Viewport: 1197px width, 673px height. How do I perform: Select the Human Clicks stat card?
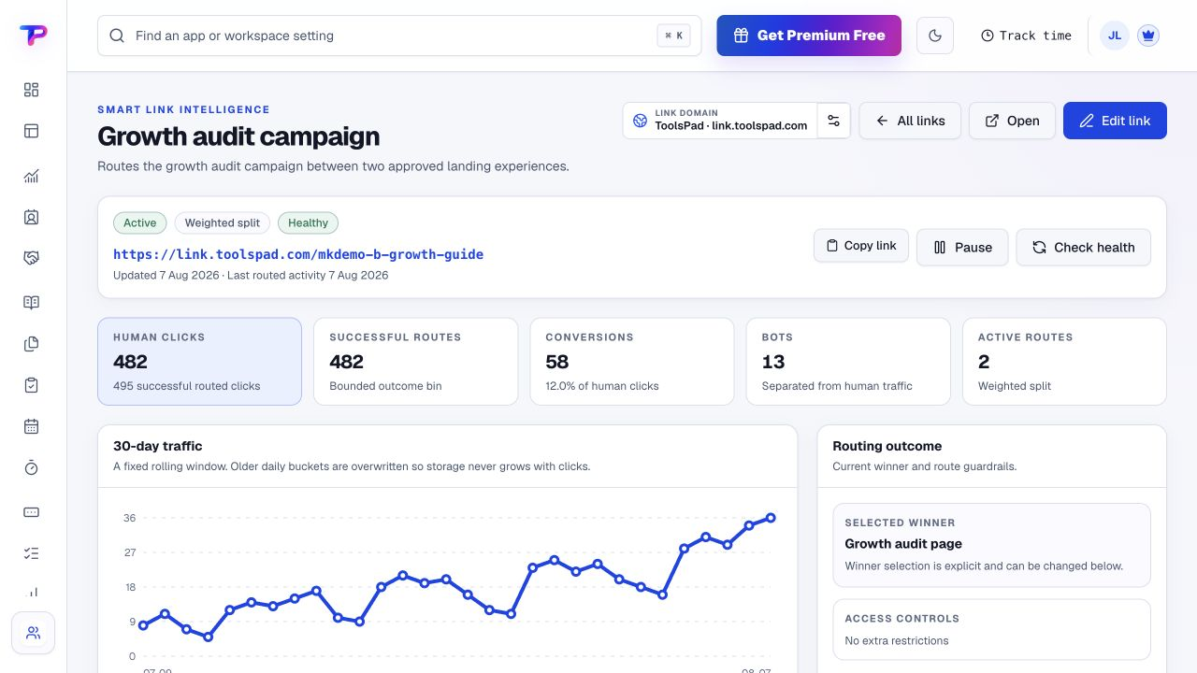(x=199, y=362)
